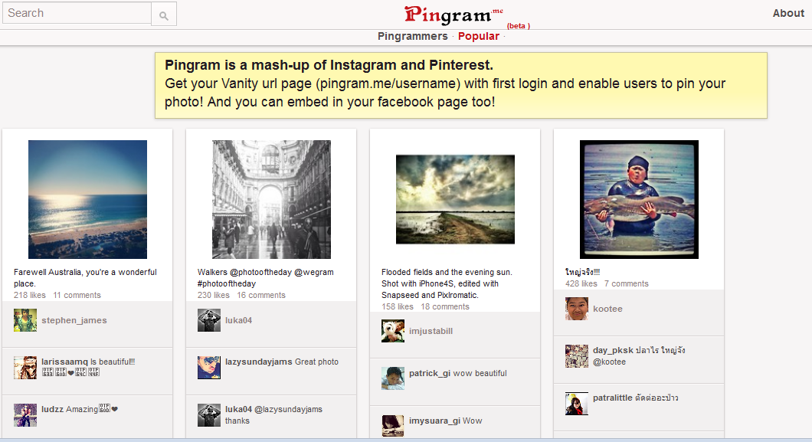Open the Australia beach sunset photo
This screenshot has width=812, height=442.
point(87,199)
